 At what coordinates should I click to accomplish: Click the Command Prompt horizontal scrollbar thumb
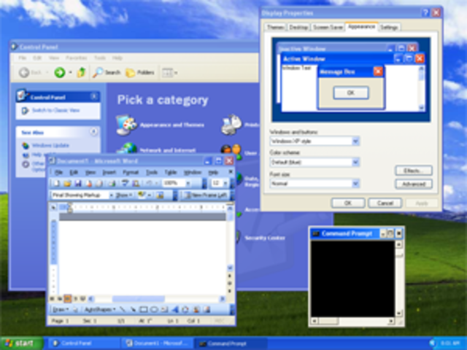tap(327, 321)
